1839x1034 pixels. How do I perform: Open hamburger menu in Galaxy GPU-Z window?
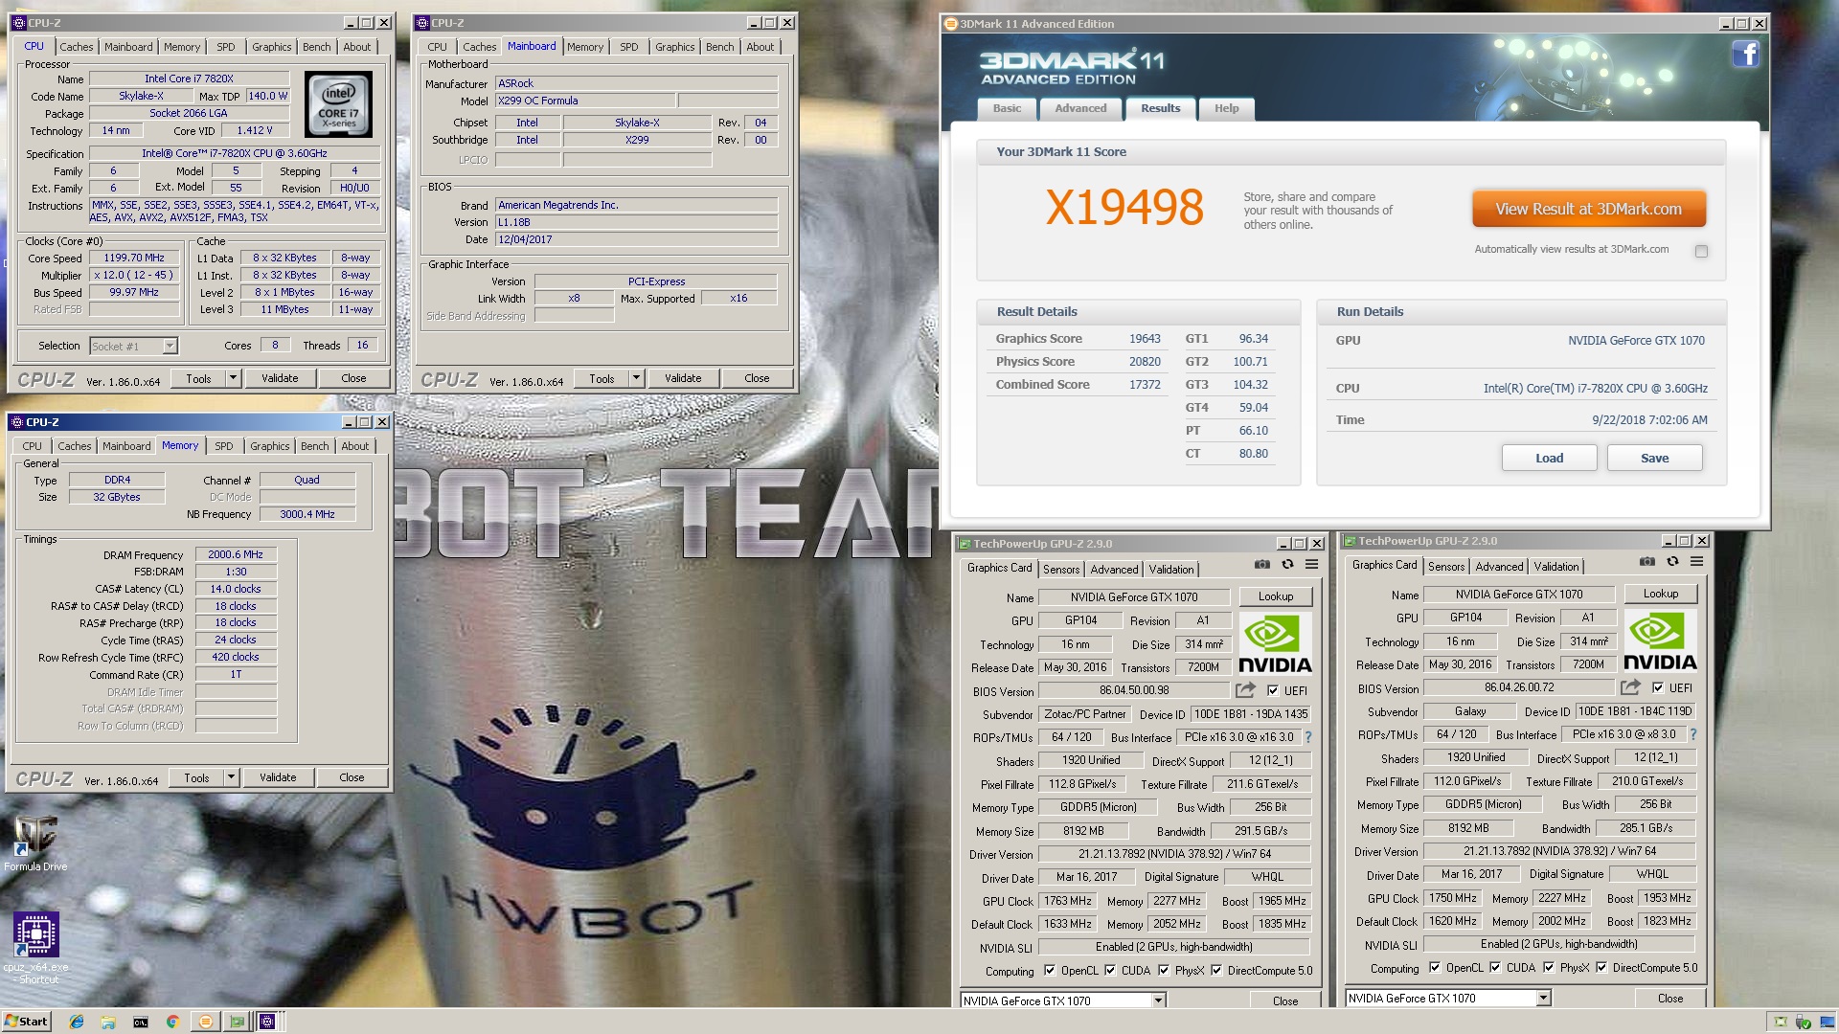click(1697, 561)
